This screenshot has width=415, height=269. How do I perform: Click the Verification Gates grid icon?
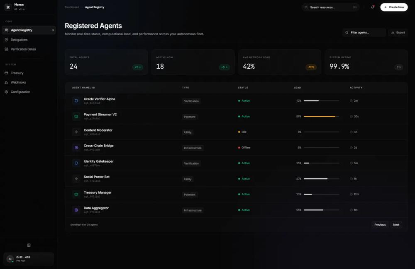6,49
